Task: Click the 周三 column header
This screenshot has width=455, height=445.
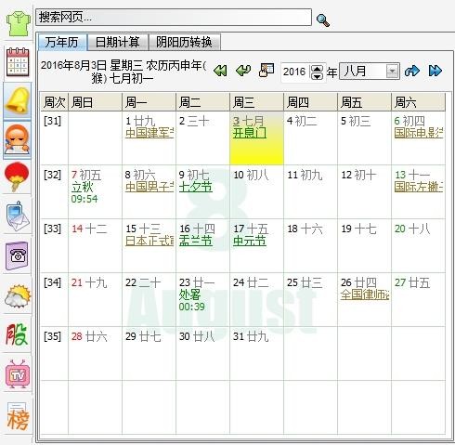Action: pyautogui.click(x=256, y=102)
